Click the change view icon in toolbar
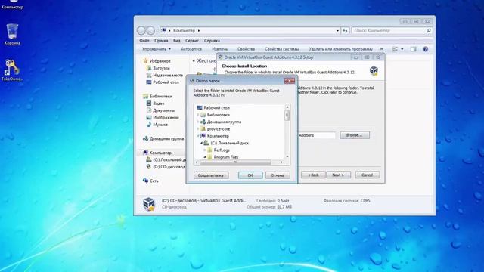The image size is (484, 272). (x=395, y=49)
